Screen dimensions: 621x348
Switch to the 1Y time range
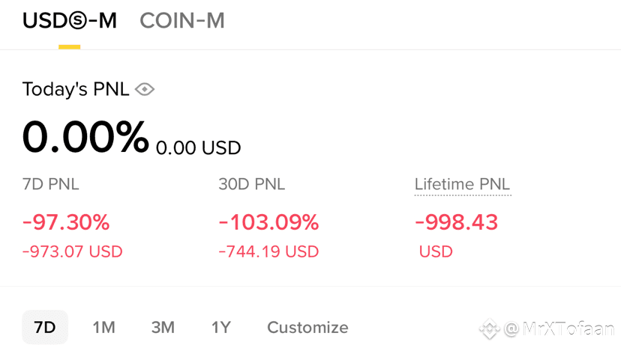[221, 327]
